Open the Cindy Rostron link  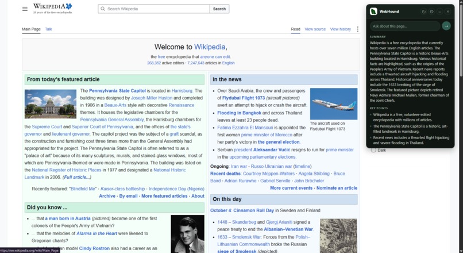pos(94,248)
